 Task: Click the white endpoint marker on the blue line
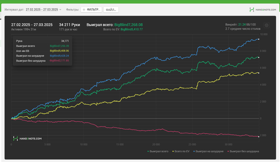(258, 39)
